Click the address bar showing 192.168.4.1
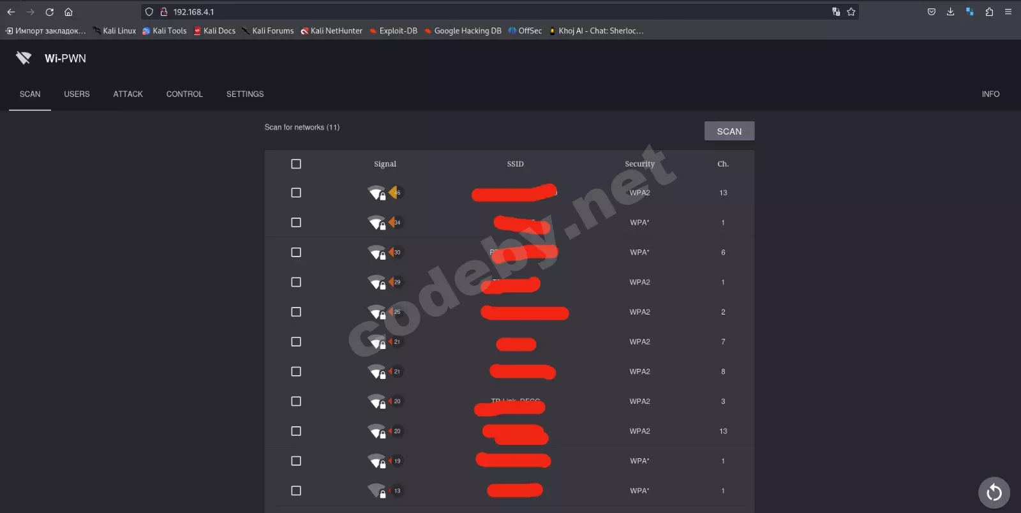The height and width of the screenshot is (513, 1021). [485, 12]
